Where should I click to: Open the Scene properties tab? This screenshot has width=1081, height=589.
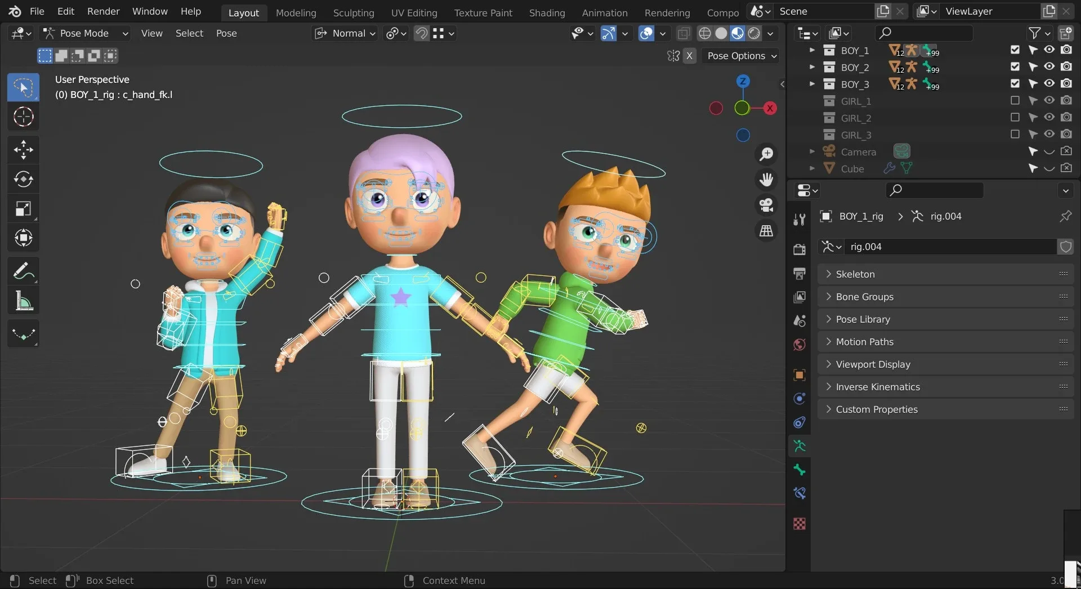click(799, 320)
